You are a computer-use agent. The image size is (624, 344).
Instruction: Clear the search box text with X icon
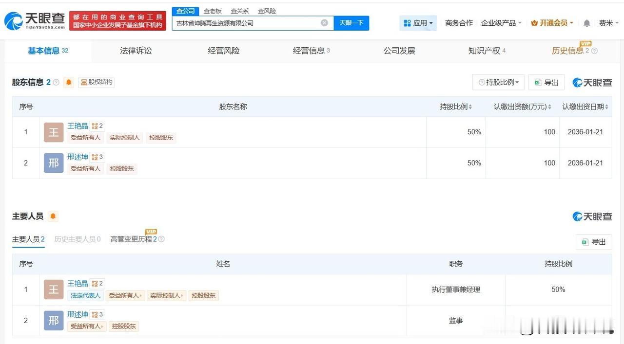tap(324, 23)
